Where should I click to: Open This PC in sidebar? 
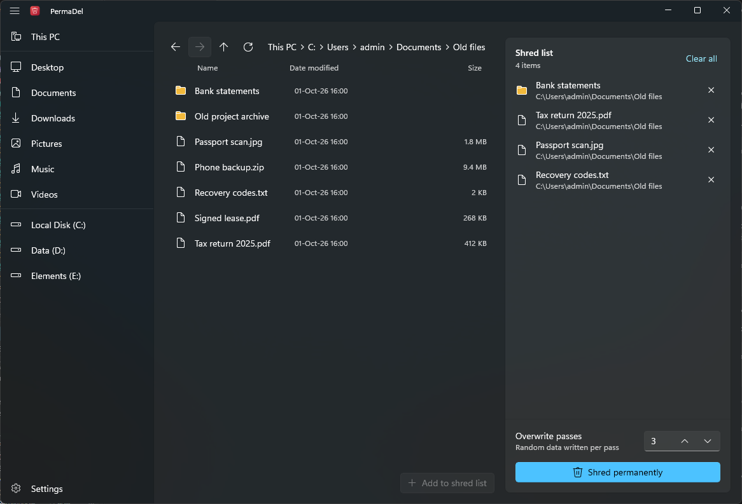[x=77, y=37]
